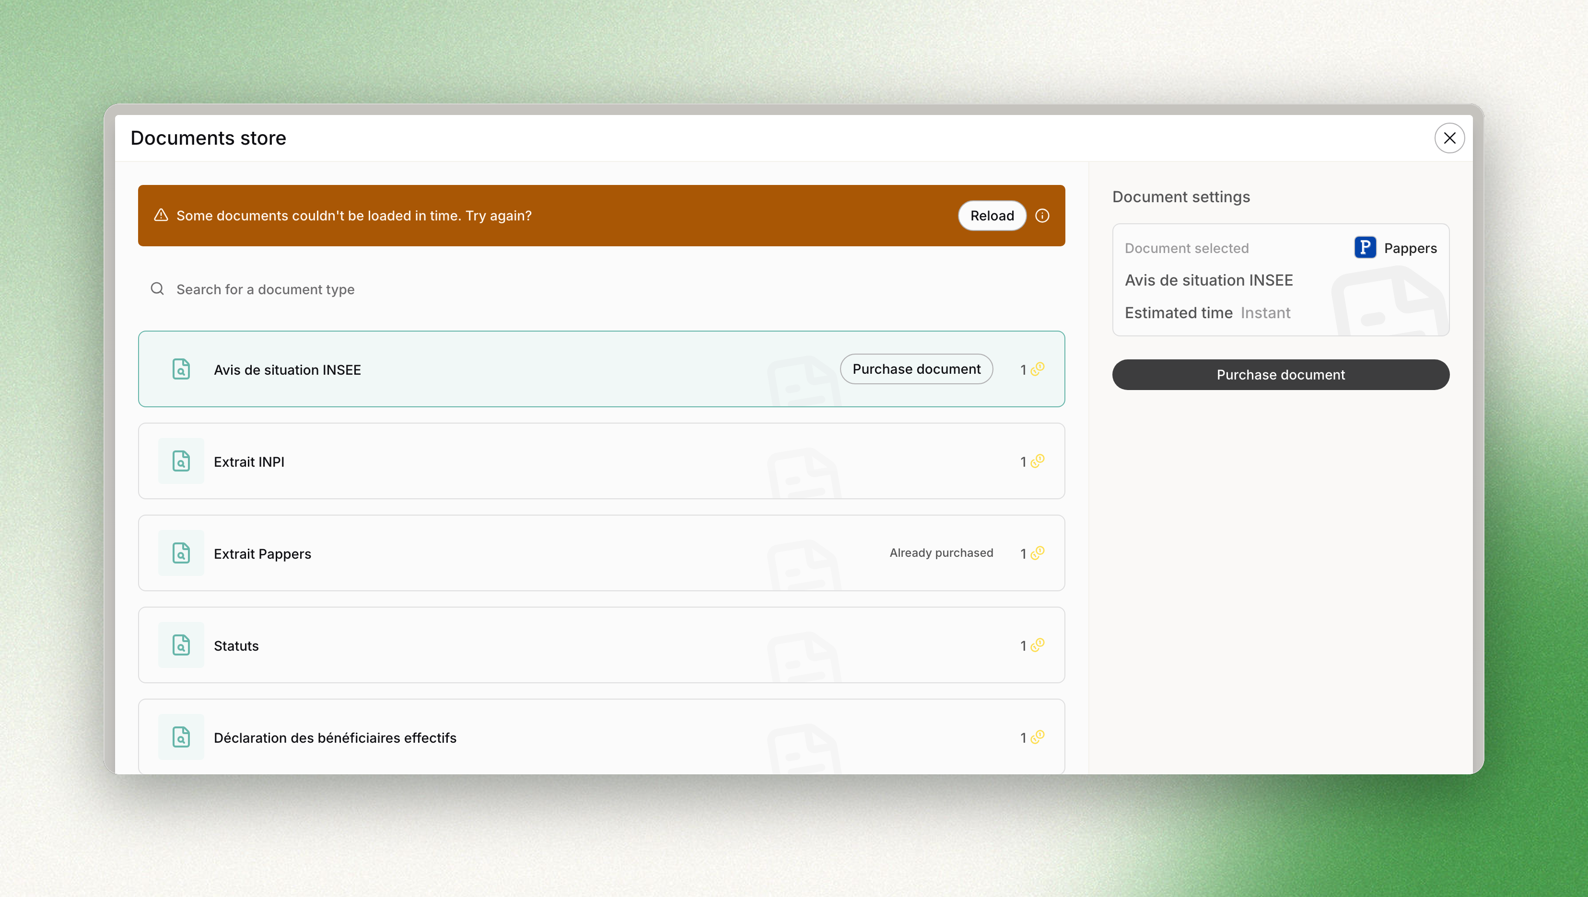
Task: Click the Extrait Pappers document icon
Action: (181, 553)
